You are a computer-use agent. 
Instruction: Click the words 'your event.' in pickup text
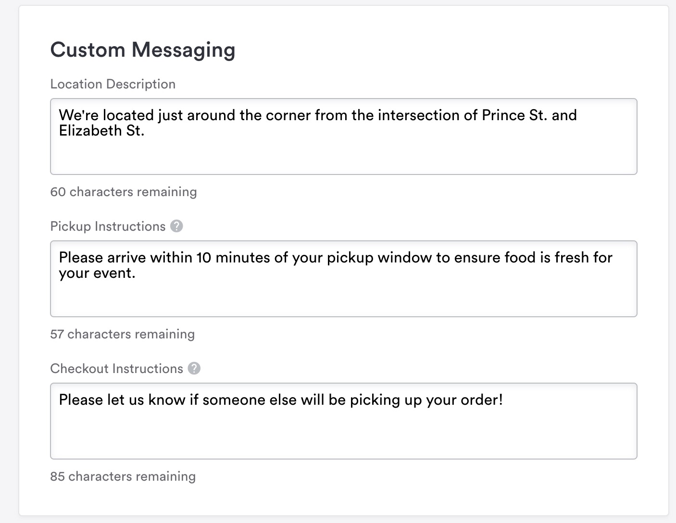98,273
